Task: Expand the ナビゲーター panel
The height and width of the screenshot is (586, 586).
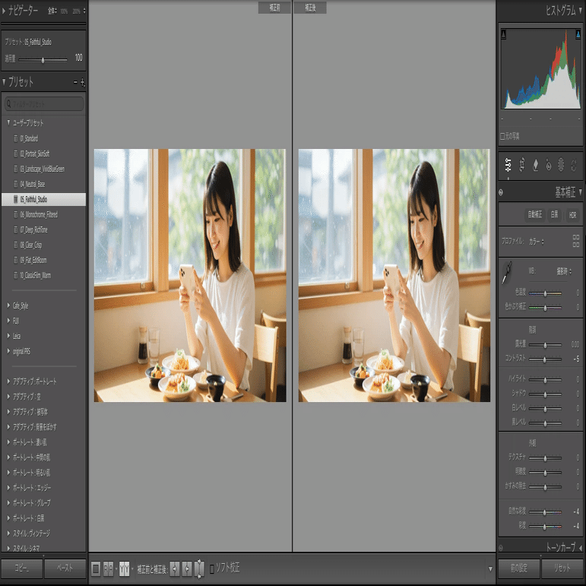Action: (x=4, y=11)
